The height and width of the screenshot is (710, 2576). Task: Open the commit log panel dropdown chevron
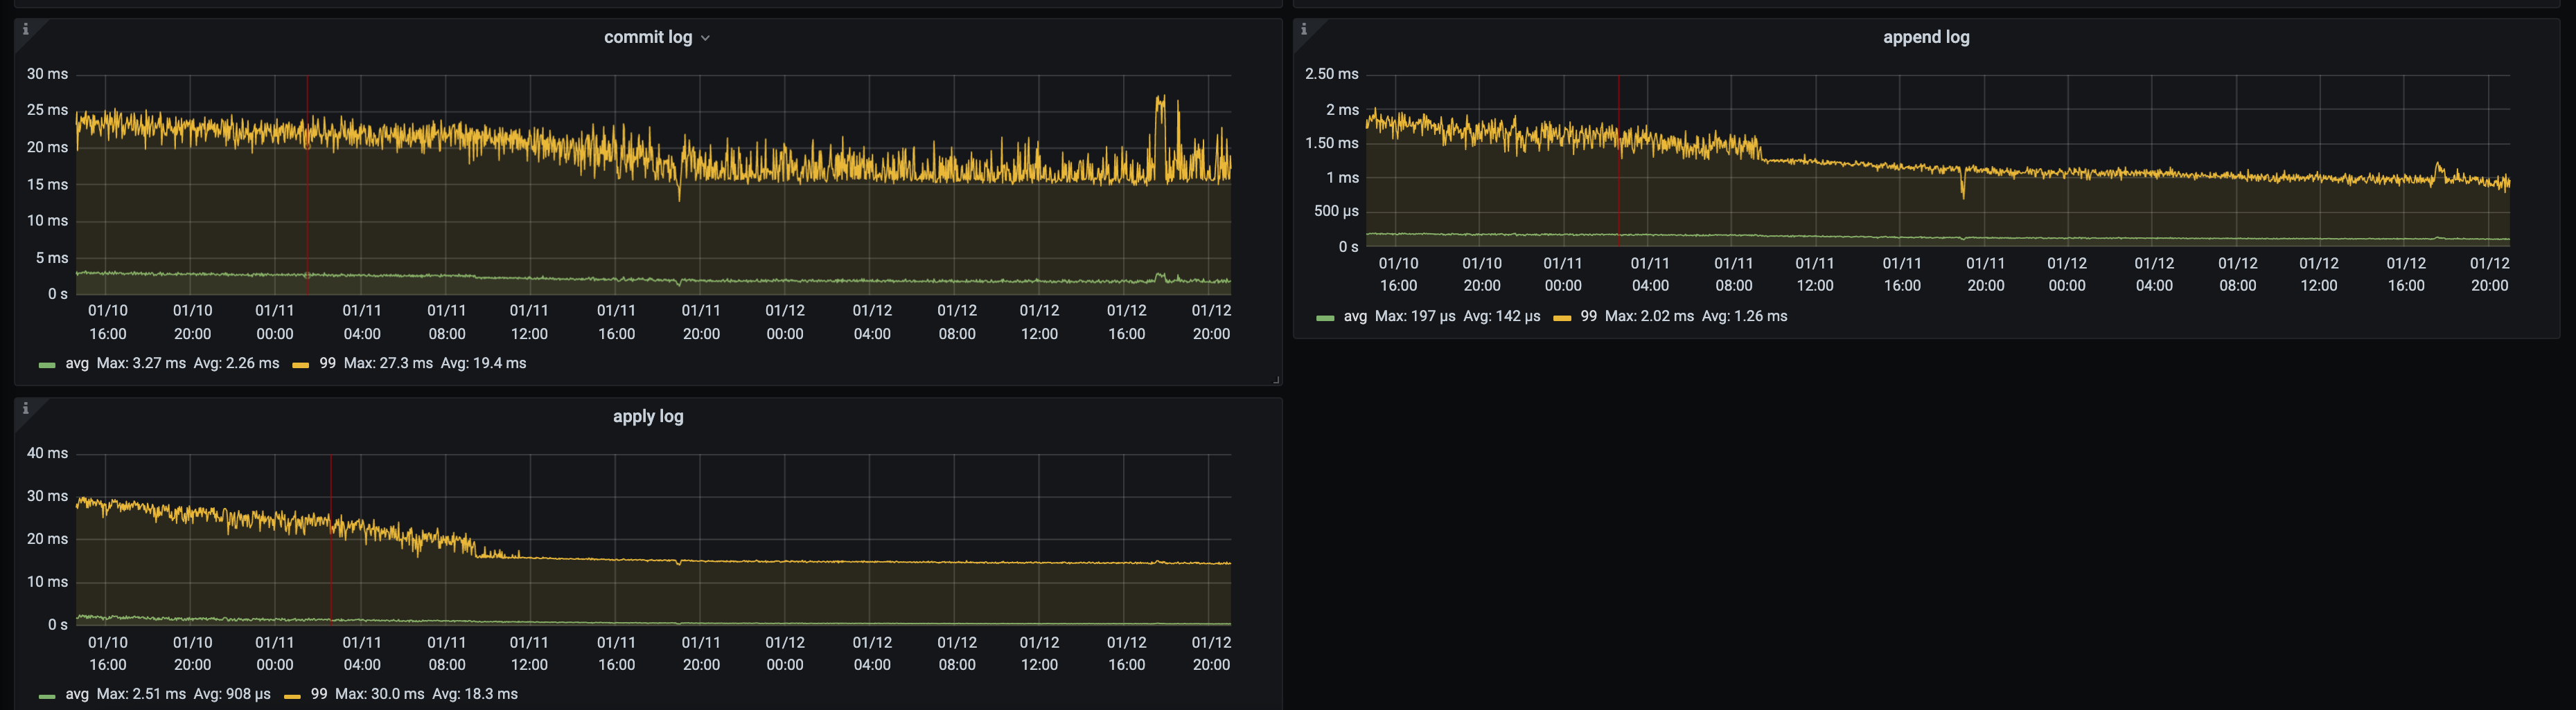click(x=706, y=37)
